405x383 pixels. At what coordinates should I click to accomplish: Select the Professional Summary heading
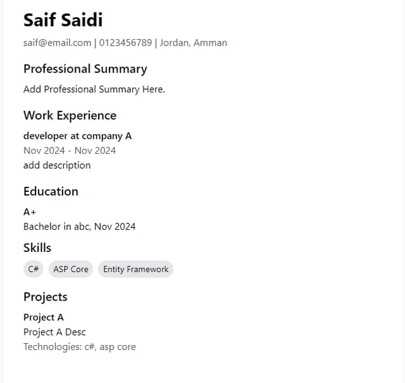(x=85, y=69)
